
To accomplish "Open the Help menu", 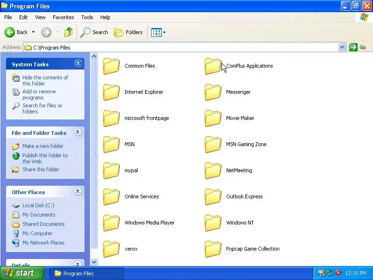I will click(x=105, y=17).
